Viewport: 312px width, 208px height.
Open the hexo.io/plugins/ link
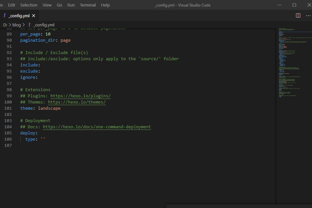(x=80, y=96)
